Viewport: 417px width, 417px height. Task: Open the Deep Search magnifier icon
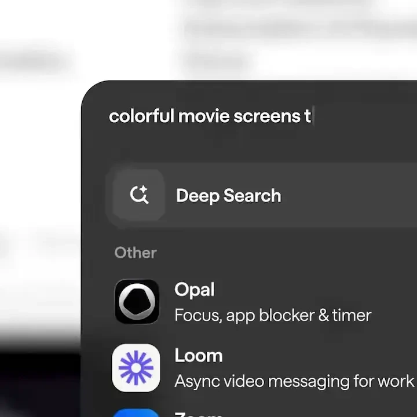tap(138, 195)
